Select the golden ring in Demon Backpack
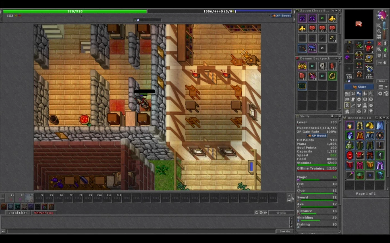The width and height of the screenshot is (390, 243). click(332, 76)
